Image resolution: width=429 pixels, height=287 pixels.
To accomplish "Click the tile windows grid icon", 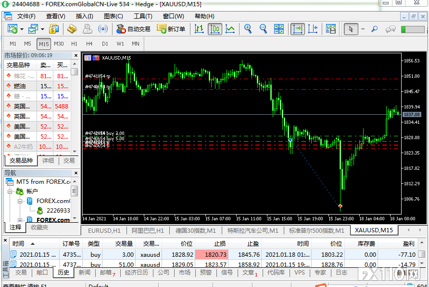I will point(279,29).
